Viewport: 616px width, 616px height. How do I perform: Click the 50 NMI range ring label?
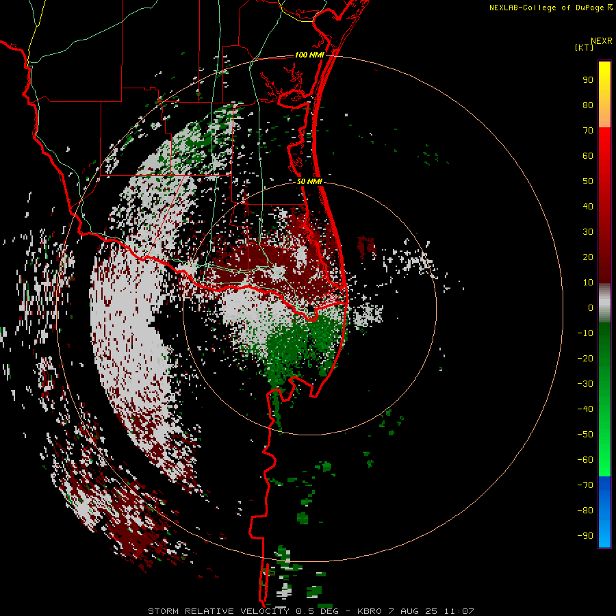(309, 181)
